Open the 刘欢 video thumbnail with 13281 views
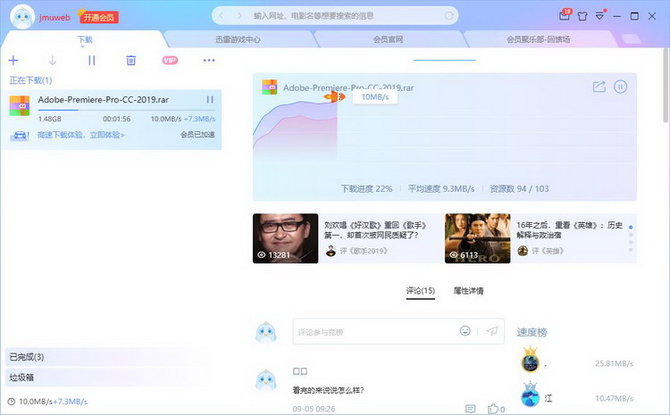This screenshot has height=415, width=670. pyautogui.click(x=286, y=238)
